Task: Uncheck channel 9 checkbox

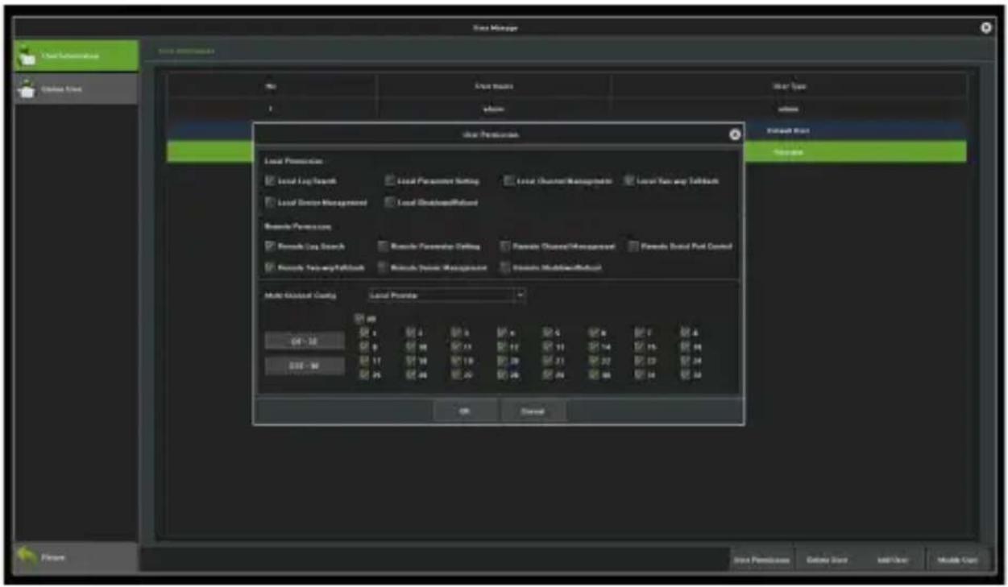Action: (x=364, y=346)
